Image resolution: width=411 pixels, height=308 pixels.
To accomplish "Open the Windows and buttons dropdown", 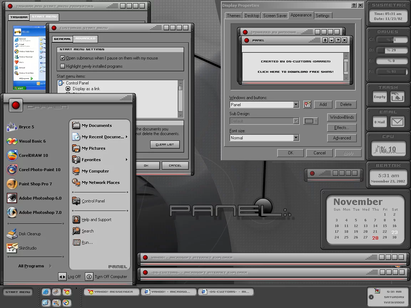I will 296,105.
